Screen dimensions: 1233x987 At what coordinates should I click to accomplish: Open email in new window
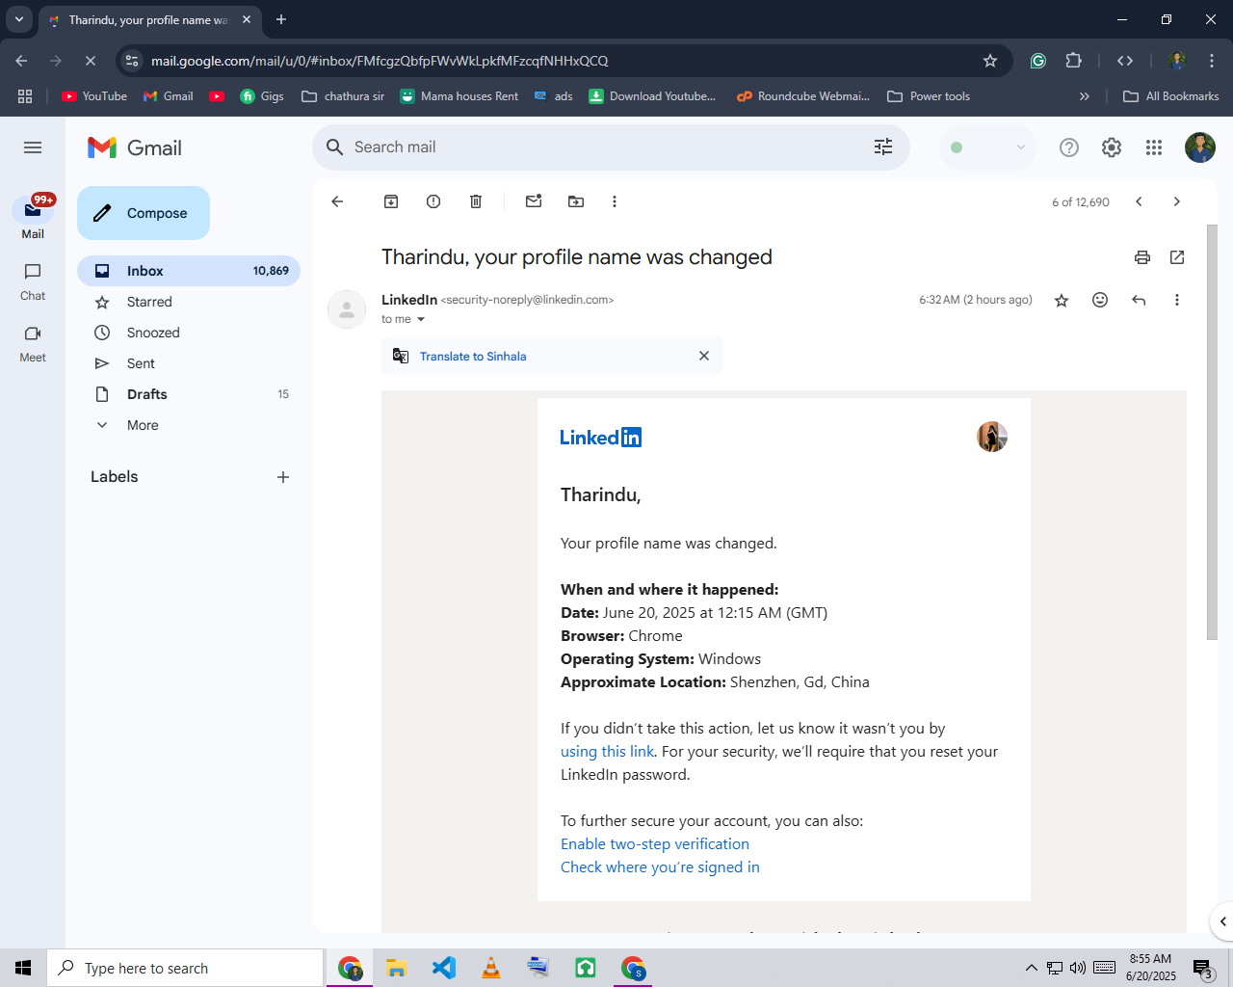tap(1177, 257)
